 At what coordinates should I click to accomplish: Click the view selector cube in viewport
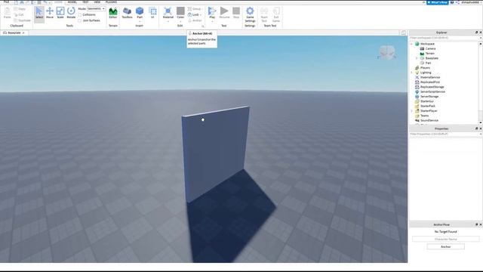coord(387,52)
